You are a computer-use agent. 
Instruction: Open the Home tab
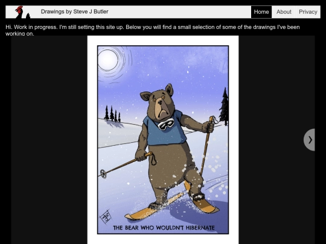click(x=261, y=12)
